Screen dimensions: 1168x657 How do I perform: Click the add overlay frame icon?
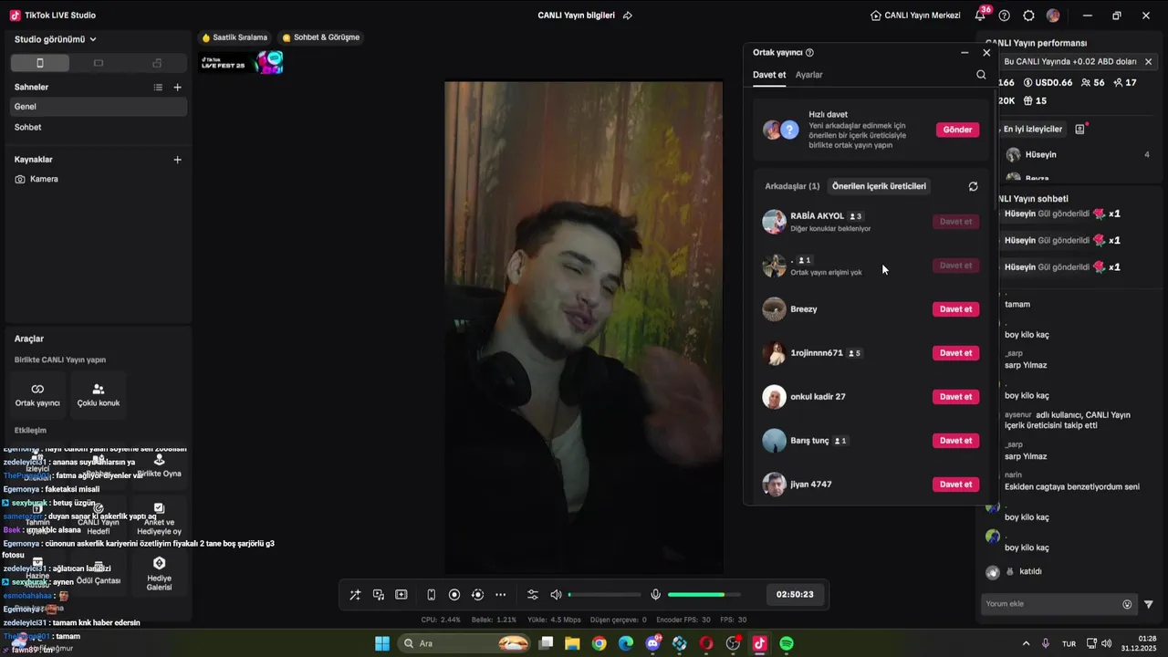[401, 595]
